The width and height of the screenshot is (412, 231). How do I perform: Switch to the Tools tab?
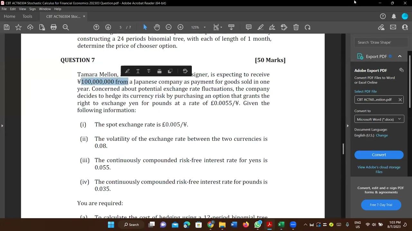pyautogui.click(x=27, y=16)
